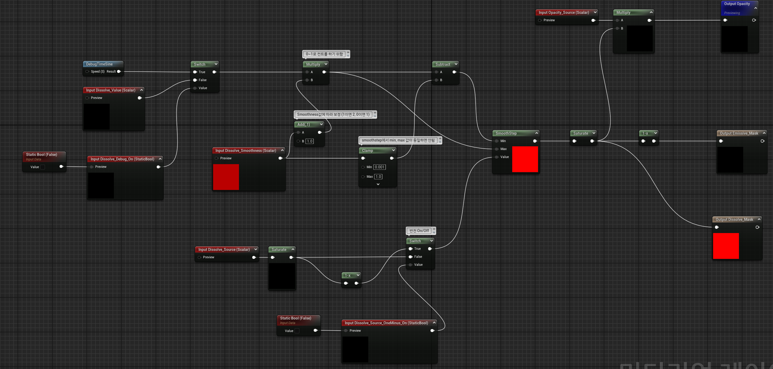Toggle the bottom Static Bool Value checkbox
The height and width of the screenshot is (369, 773).
pyautogui.click(x=297, y=331)
